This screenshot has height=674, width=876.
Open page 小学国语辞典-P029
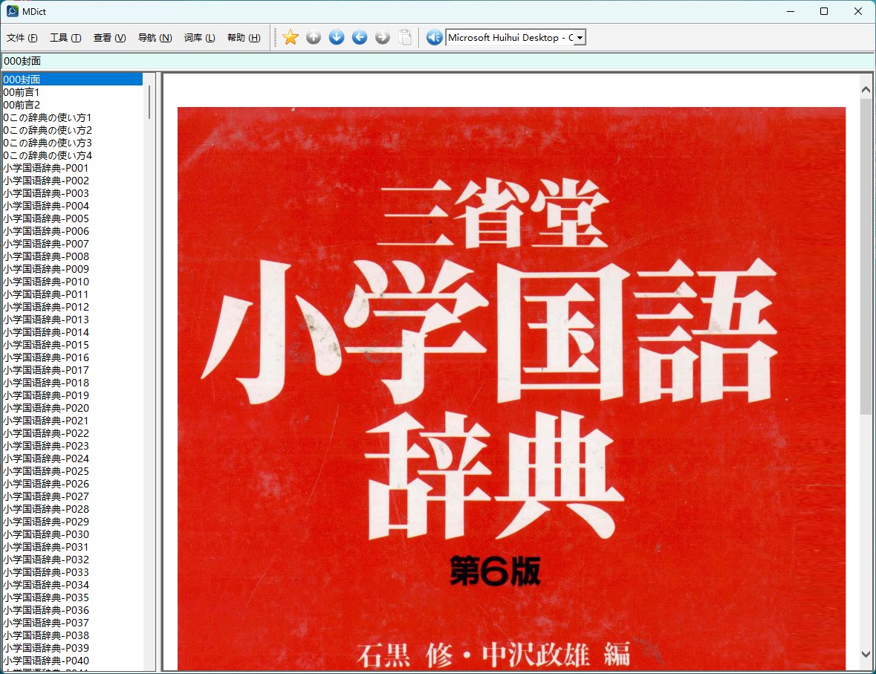[x=73, y=522]
